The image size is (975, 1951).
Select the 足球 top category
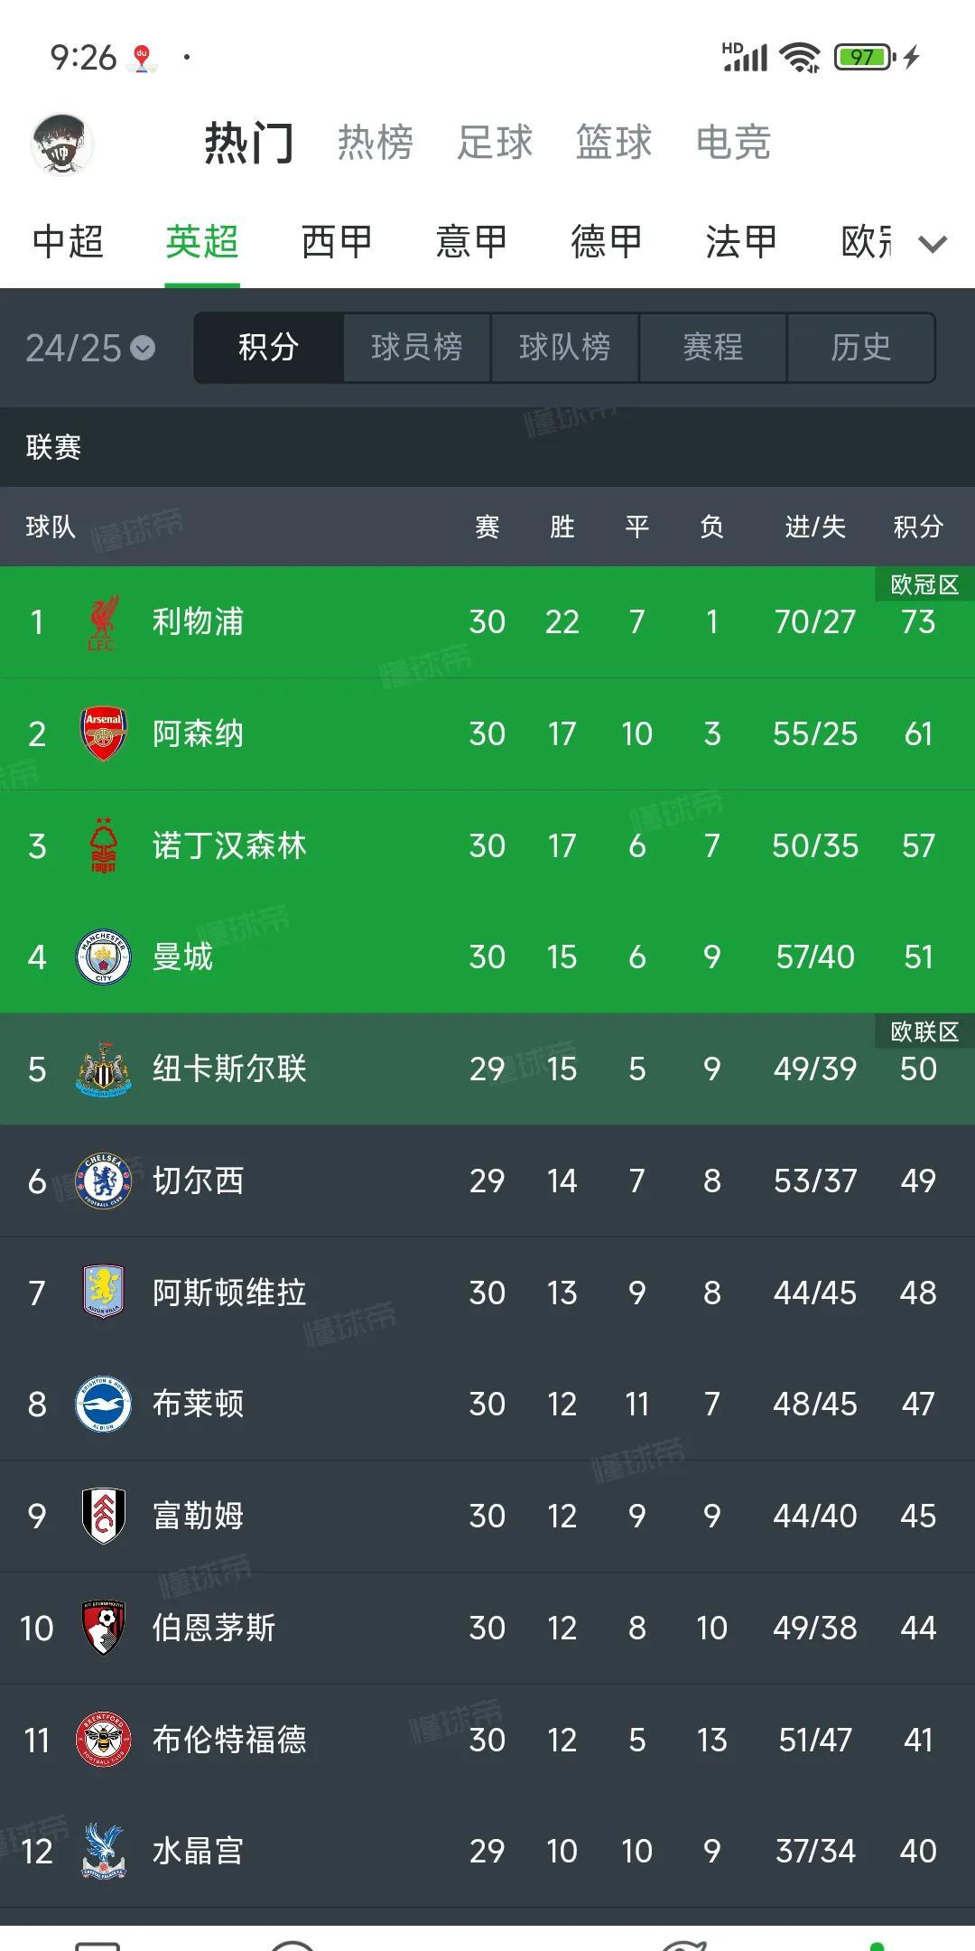495,143
